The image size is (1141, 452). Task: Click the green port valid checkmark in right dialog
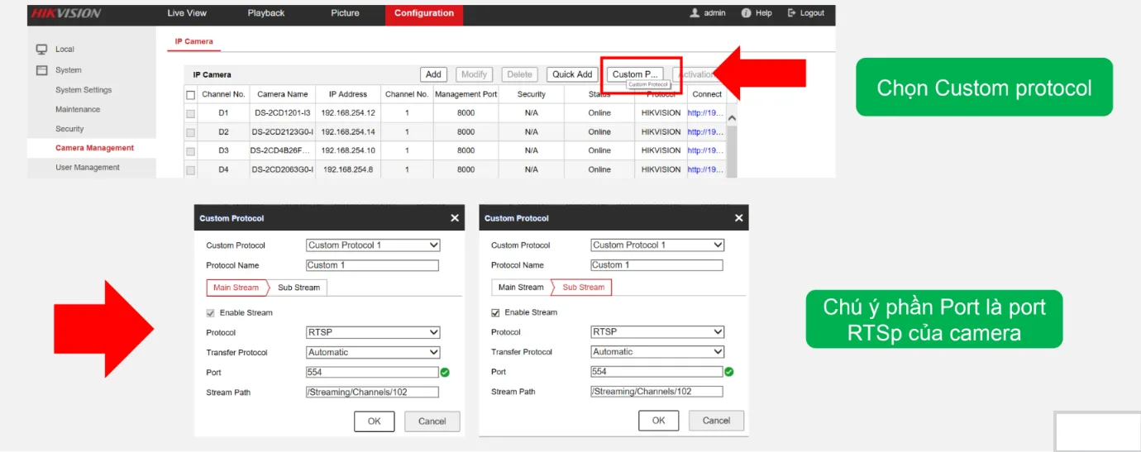(729, 372)
